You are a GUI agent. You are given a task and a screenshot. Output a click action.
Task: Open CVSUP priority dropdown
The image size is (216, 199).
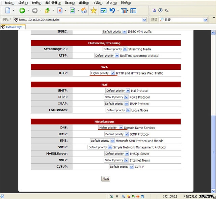[121, 167]
